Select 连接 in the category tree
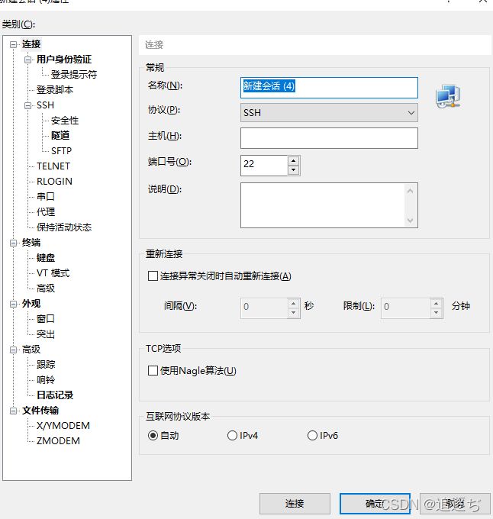 coord(31,44)
